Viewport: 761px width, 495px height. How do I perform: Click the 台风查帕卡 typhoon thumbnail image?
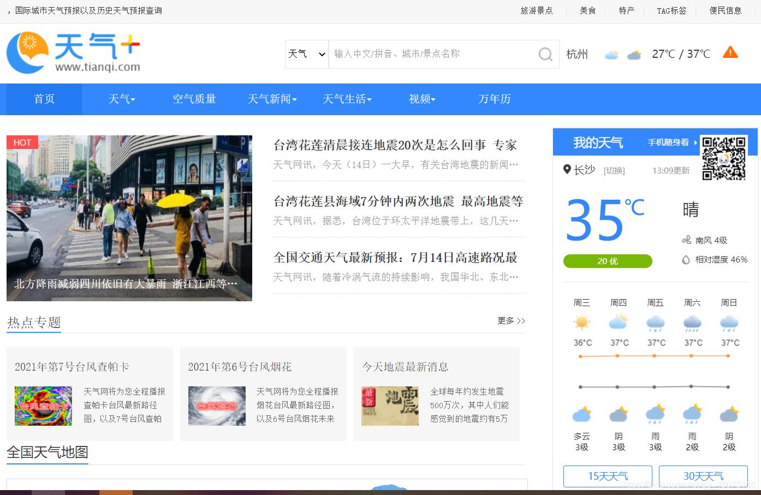click(43, 405)
